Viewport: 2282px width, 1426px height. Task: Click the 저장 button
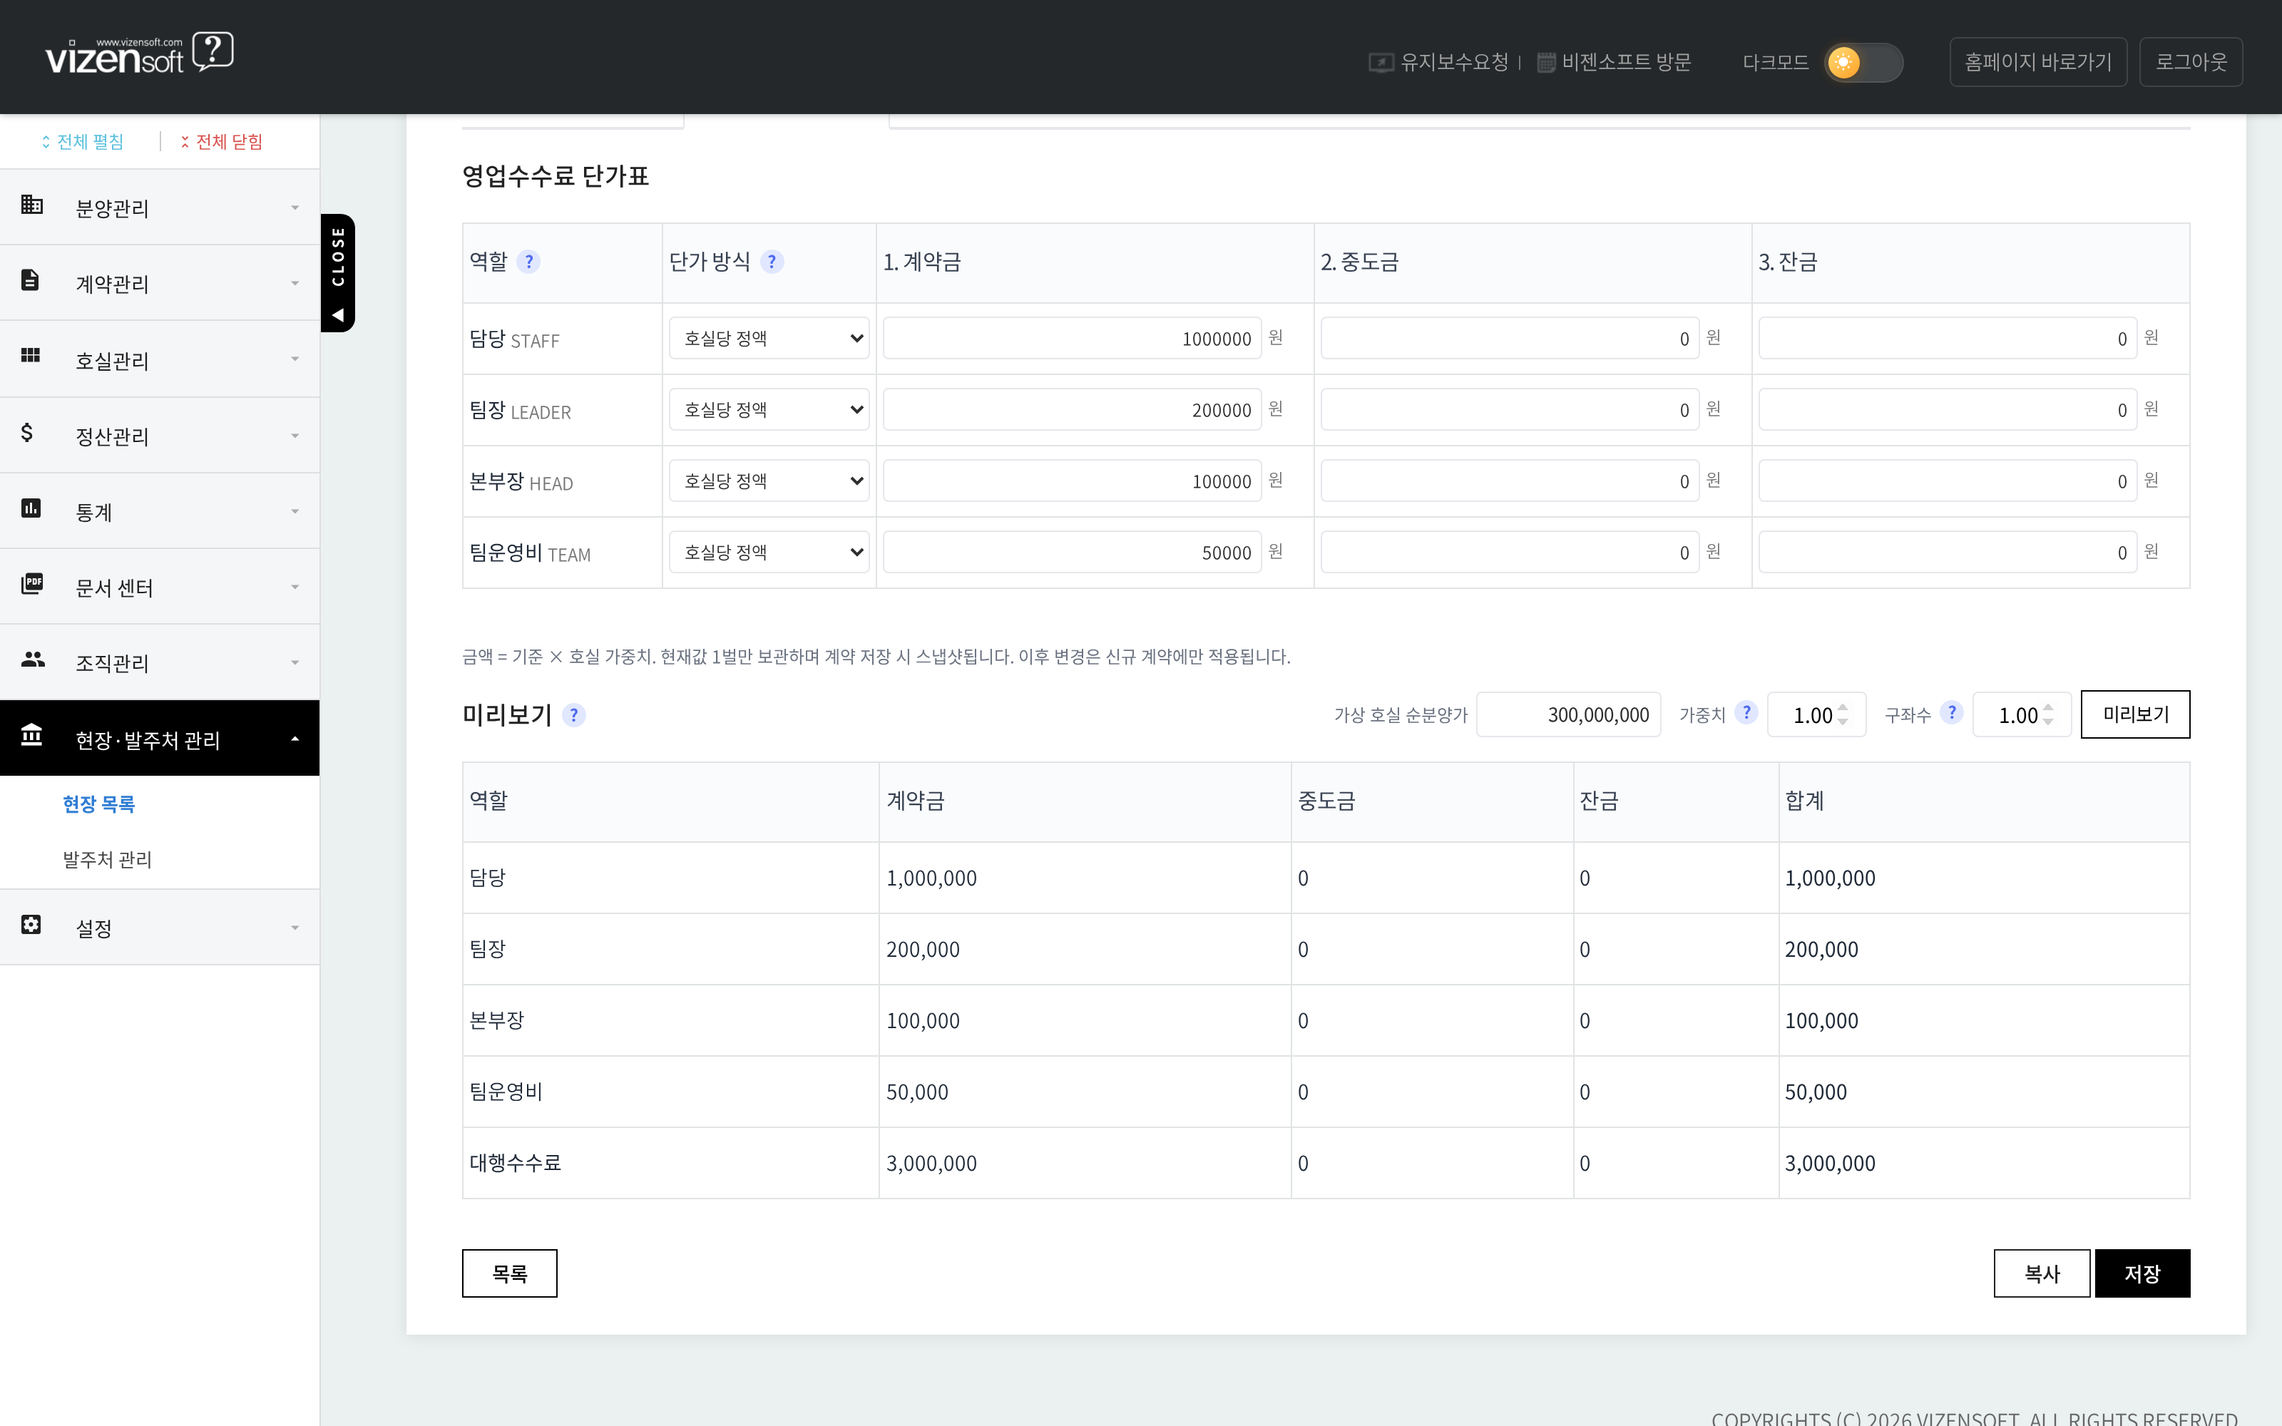pyautogui.click(x=2142, y=1273)
